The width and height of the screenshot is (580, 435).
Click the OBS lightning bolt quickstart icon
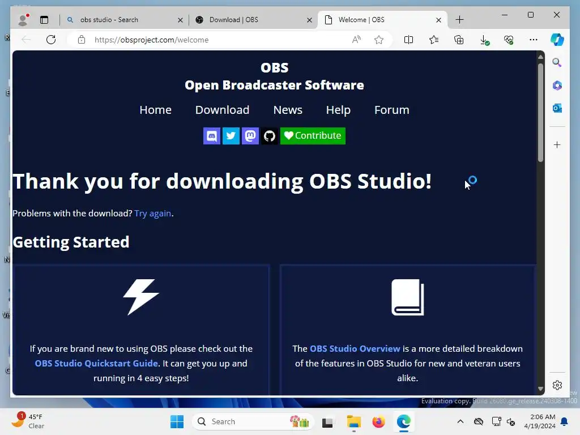[141, 297]
